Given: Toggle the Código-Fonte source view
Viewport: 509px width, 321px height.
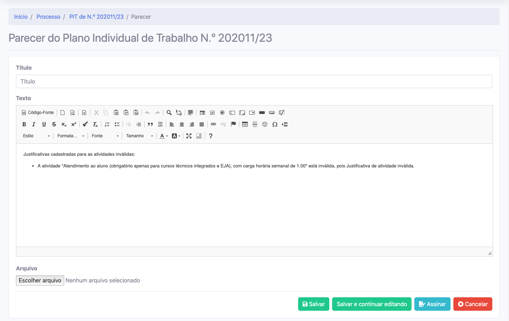Looking at the screenshot, I should point(38,113).
